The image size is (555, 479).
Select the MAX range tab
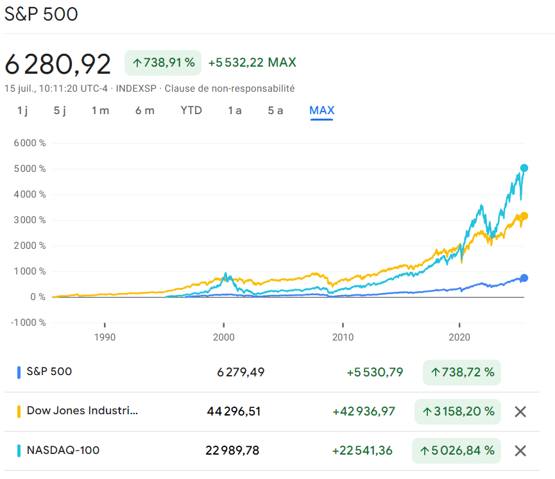[321, 110]
